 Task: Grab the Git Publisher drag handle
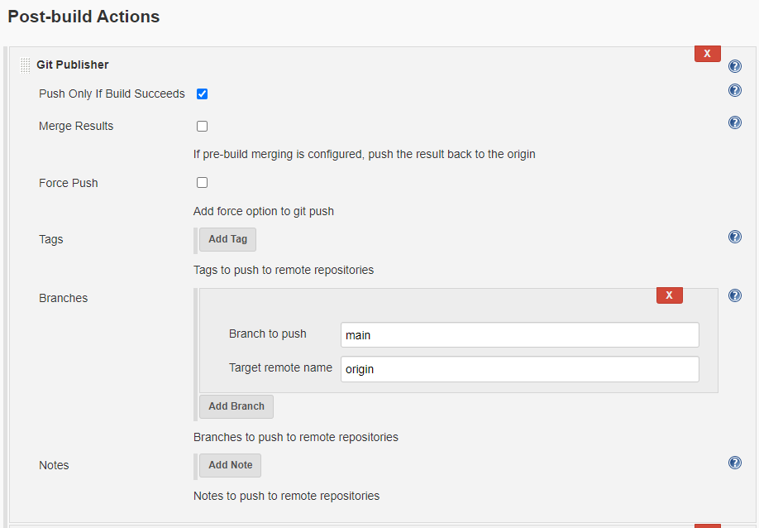(26, 65)
